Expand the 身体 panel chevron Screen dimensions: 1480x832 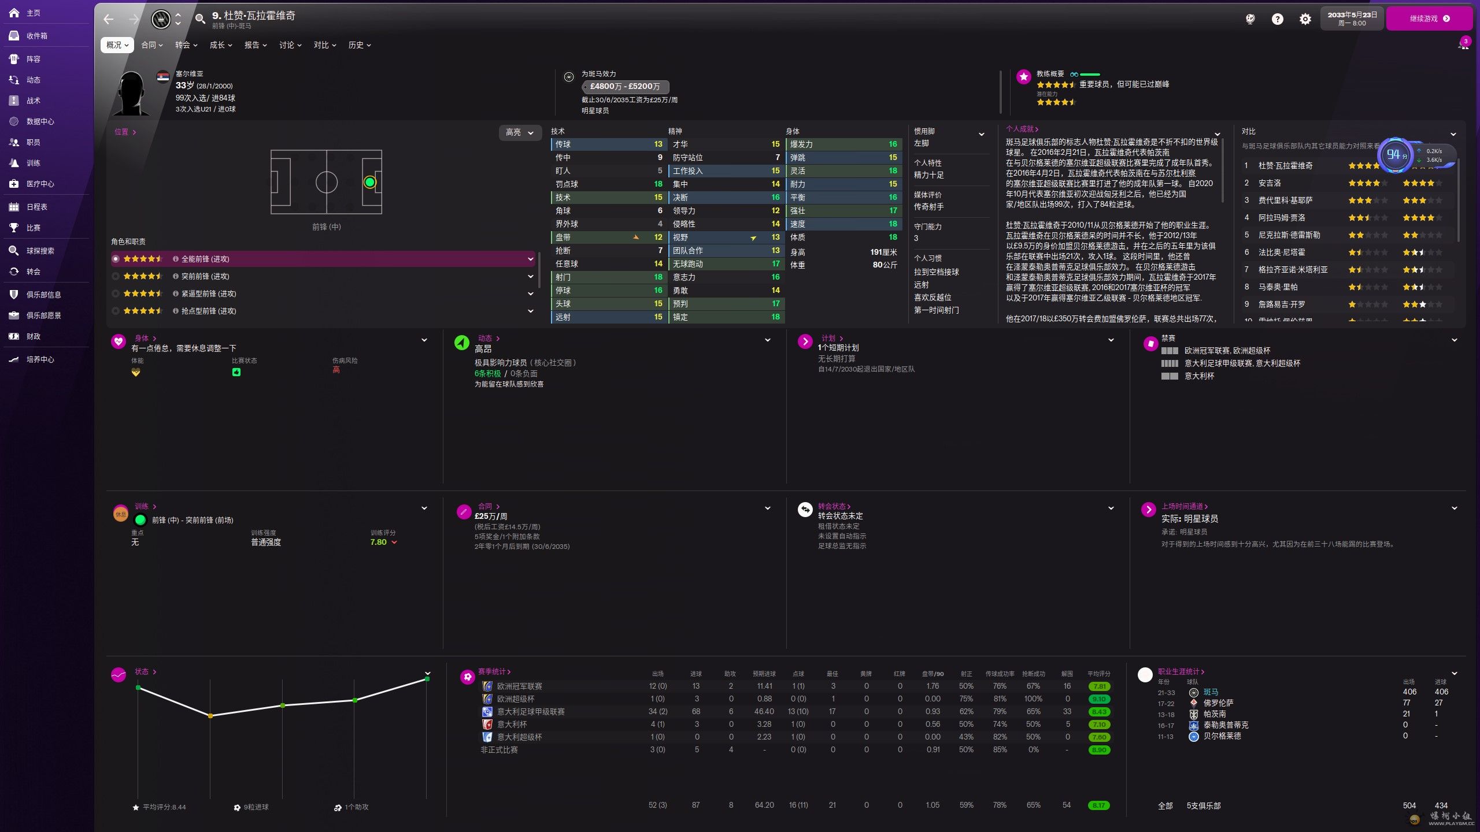424,340
